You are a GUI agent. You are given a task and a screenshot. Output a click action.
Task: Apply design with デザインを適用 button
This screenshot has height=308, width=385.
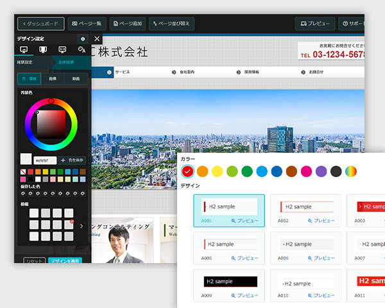[x=65, y=261]
